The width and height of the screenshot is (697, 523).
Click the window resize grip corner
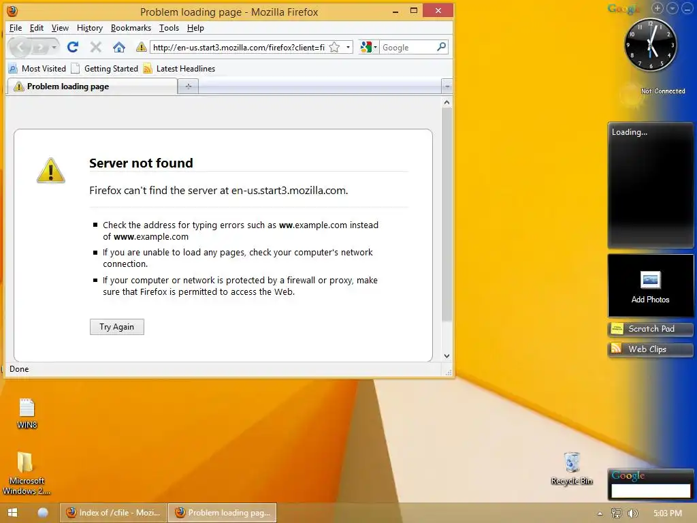pos(449,372)
